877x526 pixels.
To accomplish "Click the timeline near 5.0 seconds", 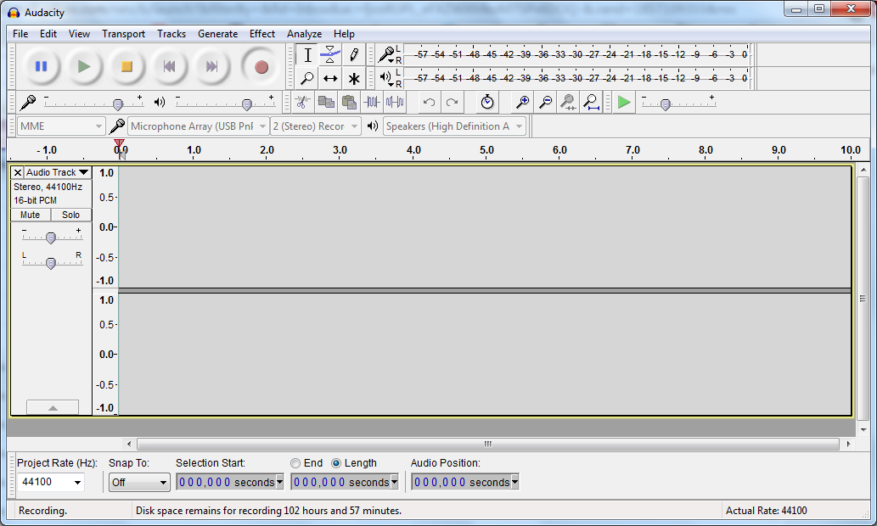I will tap(486, 150).
